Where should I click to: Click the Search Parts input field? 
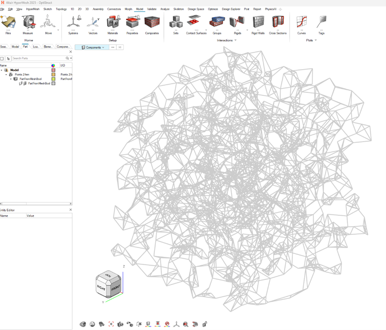(x=39, y=58)
